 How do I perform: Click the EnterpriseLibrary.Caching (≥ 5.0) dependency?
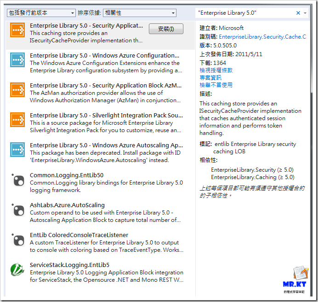[253, 177]
